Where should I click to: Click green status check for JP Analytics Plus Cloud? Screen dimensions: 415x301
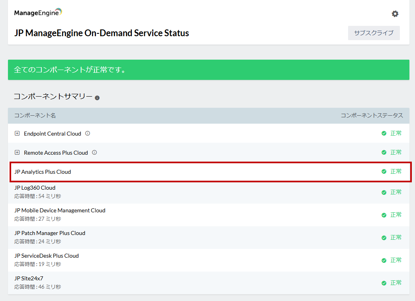click(384, 171)
